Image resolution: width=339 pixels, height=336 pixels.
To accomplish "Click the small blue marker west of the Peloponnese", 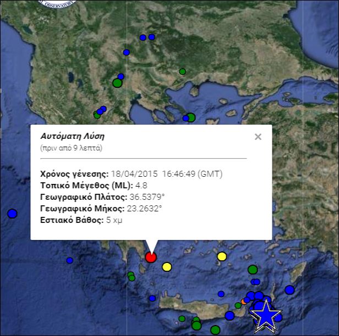I will coord(69,260).
